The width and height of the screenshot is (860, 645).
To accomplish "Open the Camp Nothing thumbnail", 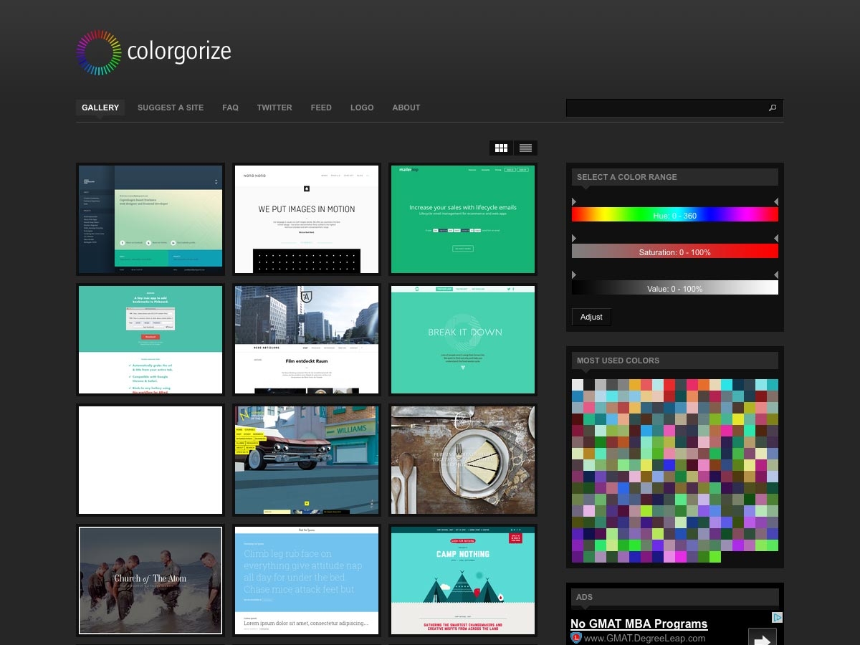I will click(x=463, y=580).
